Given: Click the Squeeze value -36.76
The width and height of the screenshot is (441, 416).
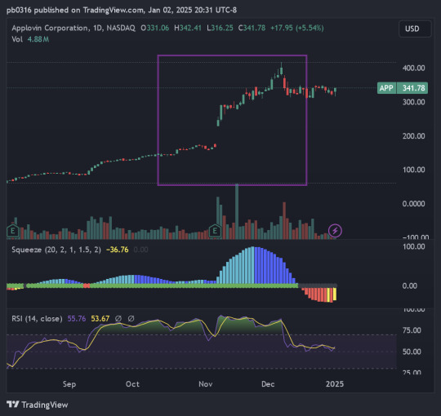Looking at the screenshot, I should (118, 250).
